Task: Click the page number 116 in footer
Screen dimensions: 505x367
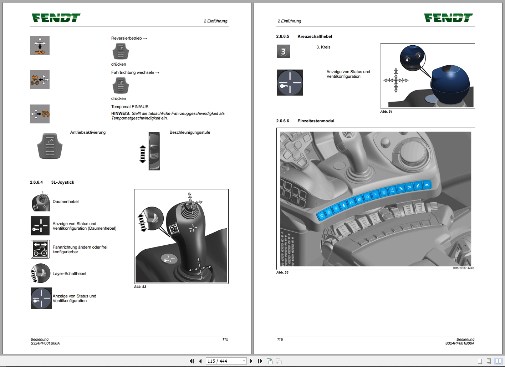Action: (x=280, y=339)
